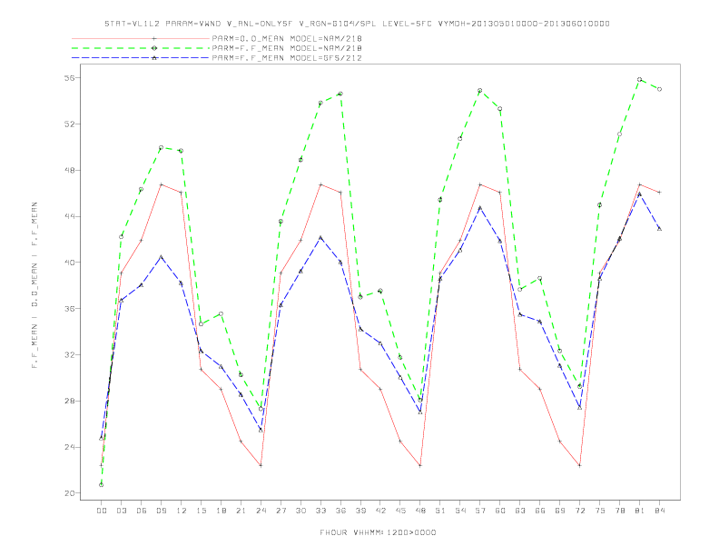Click x-axis tick label 15

coord(201,511)
